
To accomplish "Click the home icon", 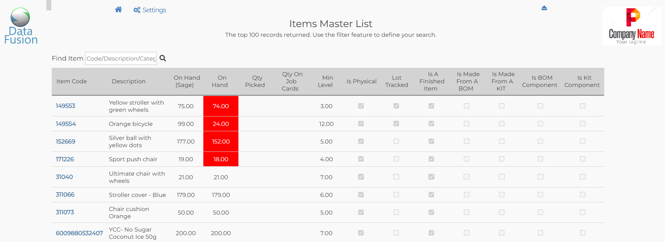I will [x=118, y=10].
